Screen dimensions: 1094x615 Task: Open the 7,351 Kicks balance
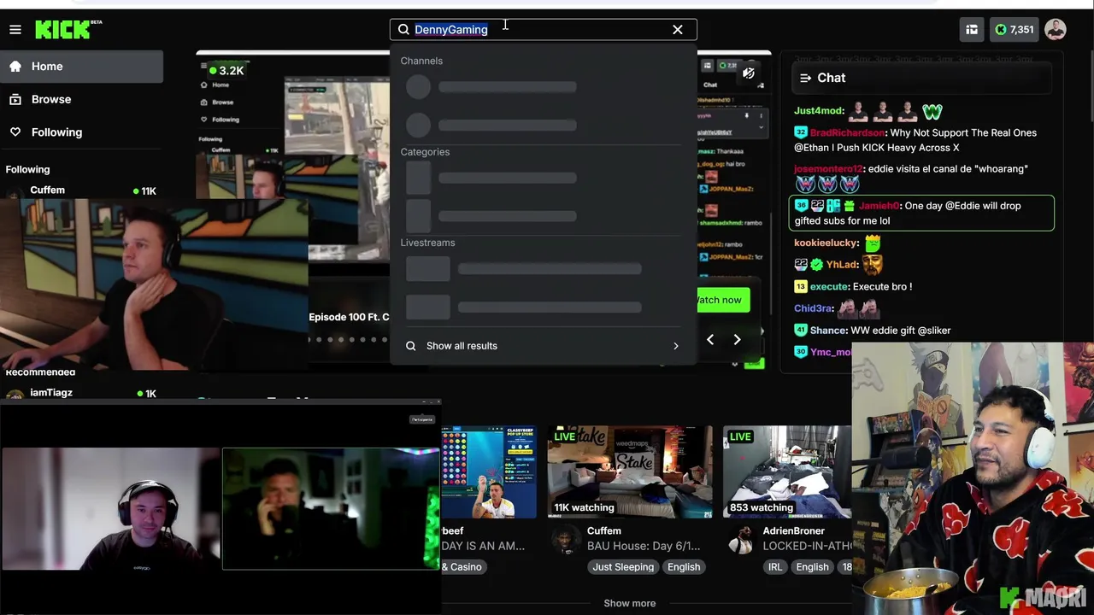tap(1015, 30)
